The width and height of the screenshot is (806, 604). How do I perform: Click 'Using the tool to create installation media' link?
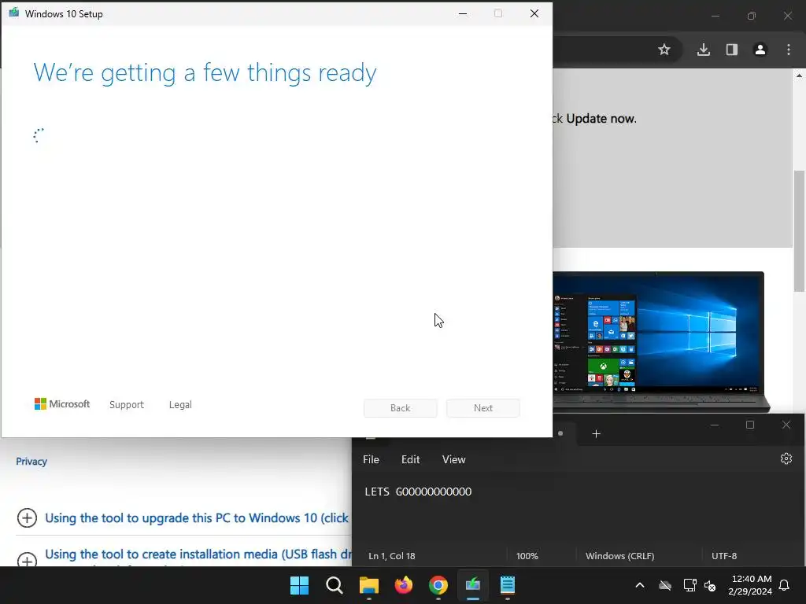(198, 554)
